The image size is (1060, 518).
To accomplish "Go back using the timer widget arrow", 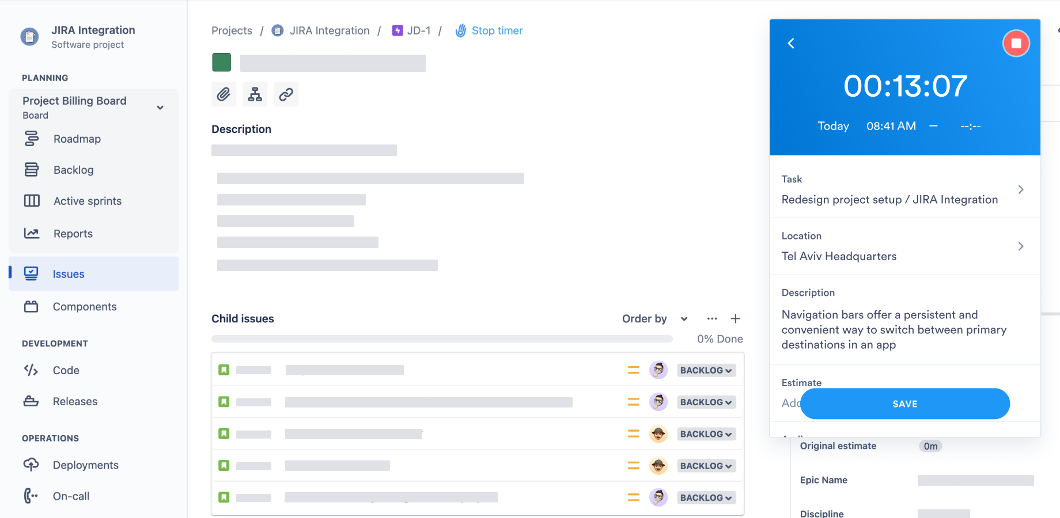I will pos(791,43).
